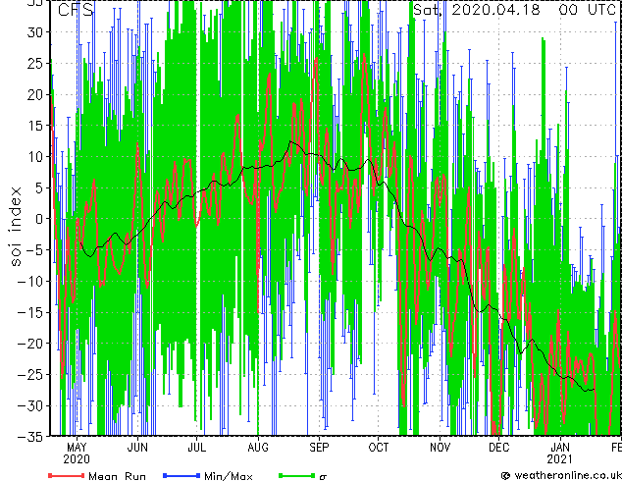Click the '2021' year label under JAN
622x481 pixels.
point(560,459)
